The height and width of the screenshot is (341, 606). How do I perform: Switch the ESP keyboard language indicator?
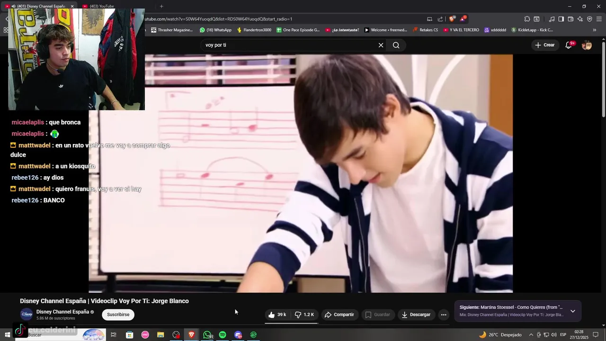pos(563,335)
